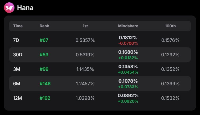The height and width of the screenshot is (115, 200).
Task: Click the Rank column header
Action: click(44, 26)
